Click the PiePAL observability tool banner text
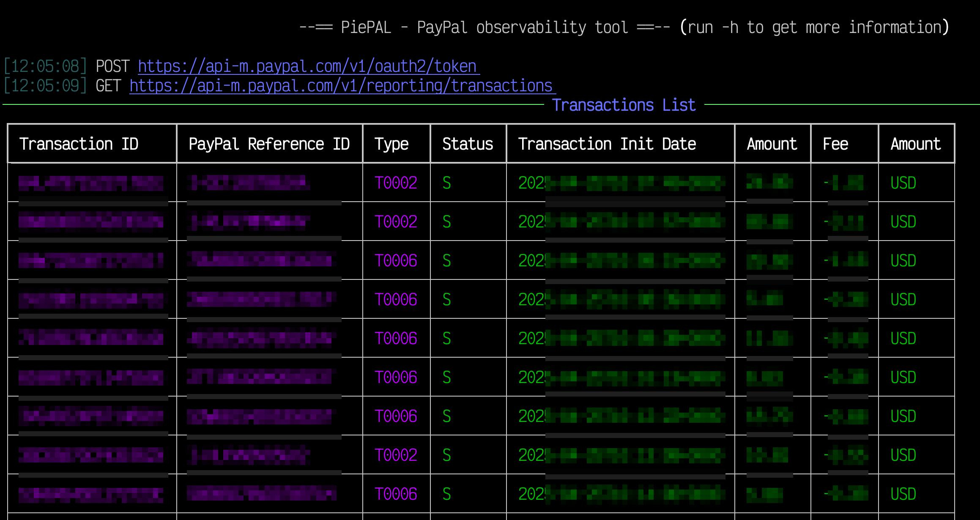The width and height of the screenshot is (980, 520). coord(485,27)
